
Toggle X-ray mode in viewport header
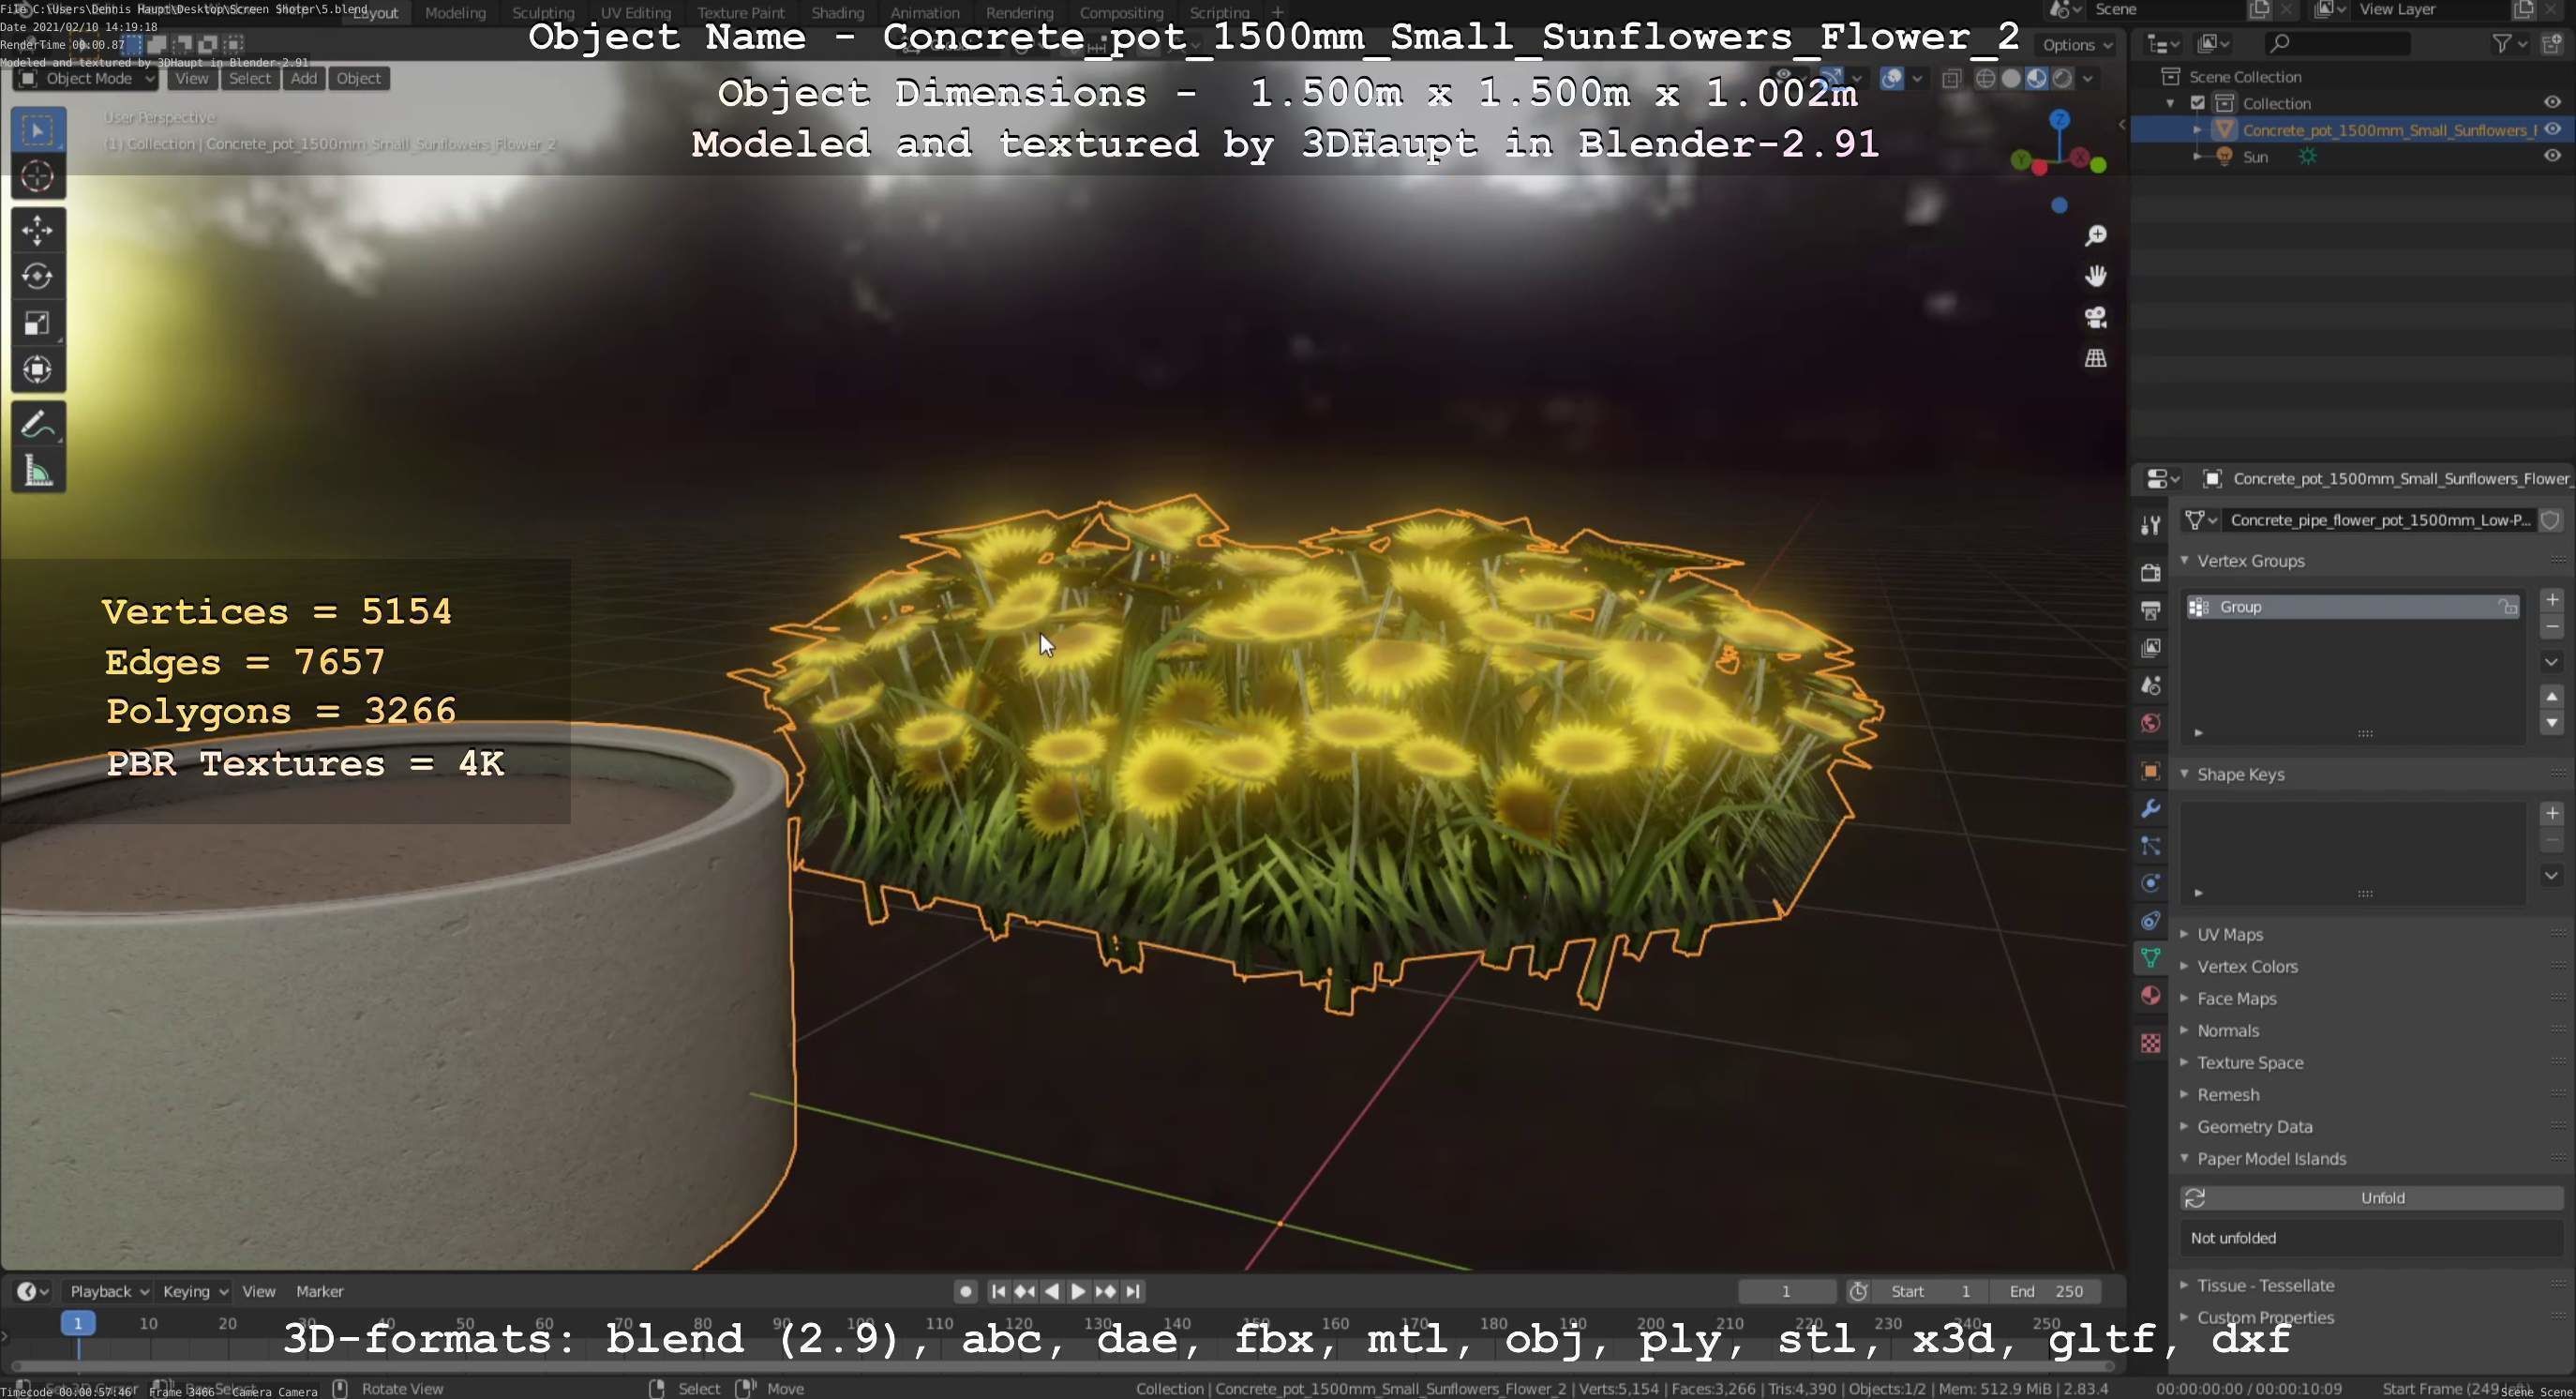1952,78
